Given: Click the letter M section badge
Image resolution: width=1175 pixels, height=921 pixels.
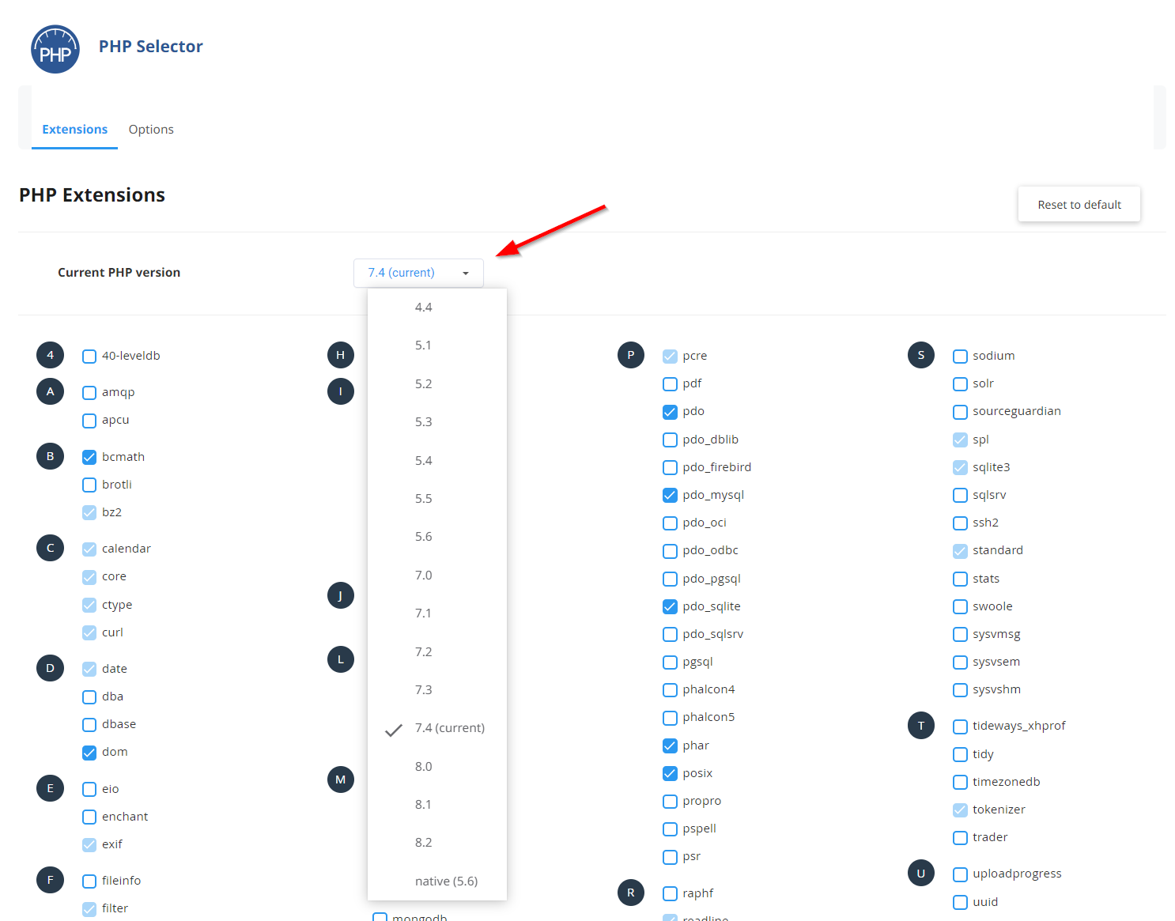Looking at the screenshot, I should pos(340,779).
